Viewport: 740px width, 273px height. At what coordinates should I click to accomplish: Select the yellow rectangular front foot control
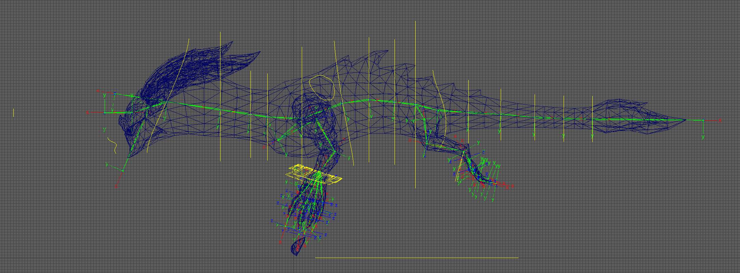pos(314,175)
